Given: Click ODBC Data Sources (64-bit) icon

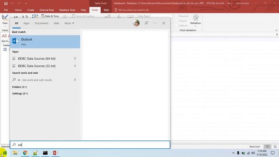Looking at the screenshot, I should tap(14, 58).
